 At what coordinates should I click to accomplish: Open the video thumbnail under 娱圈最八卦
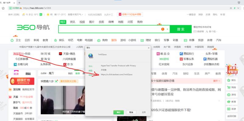coord(63,100)
